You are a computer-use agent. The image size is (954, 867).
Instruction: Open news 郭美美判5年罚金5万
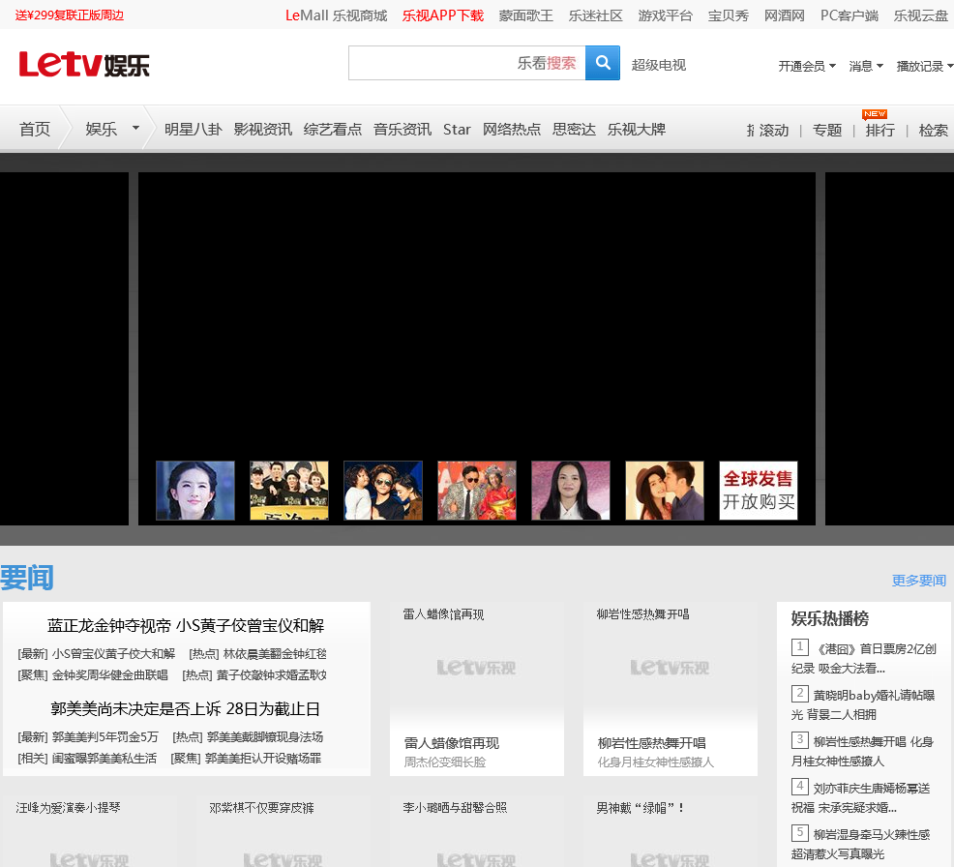click(x=104, y=736)
